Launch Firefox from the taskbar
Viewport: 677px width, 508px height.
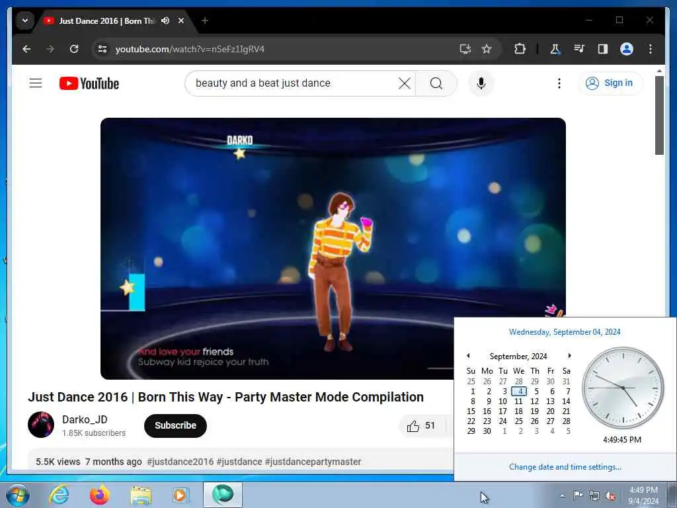pyautogui.click(x=100, y=495)
